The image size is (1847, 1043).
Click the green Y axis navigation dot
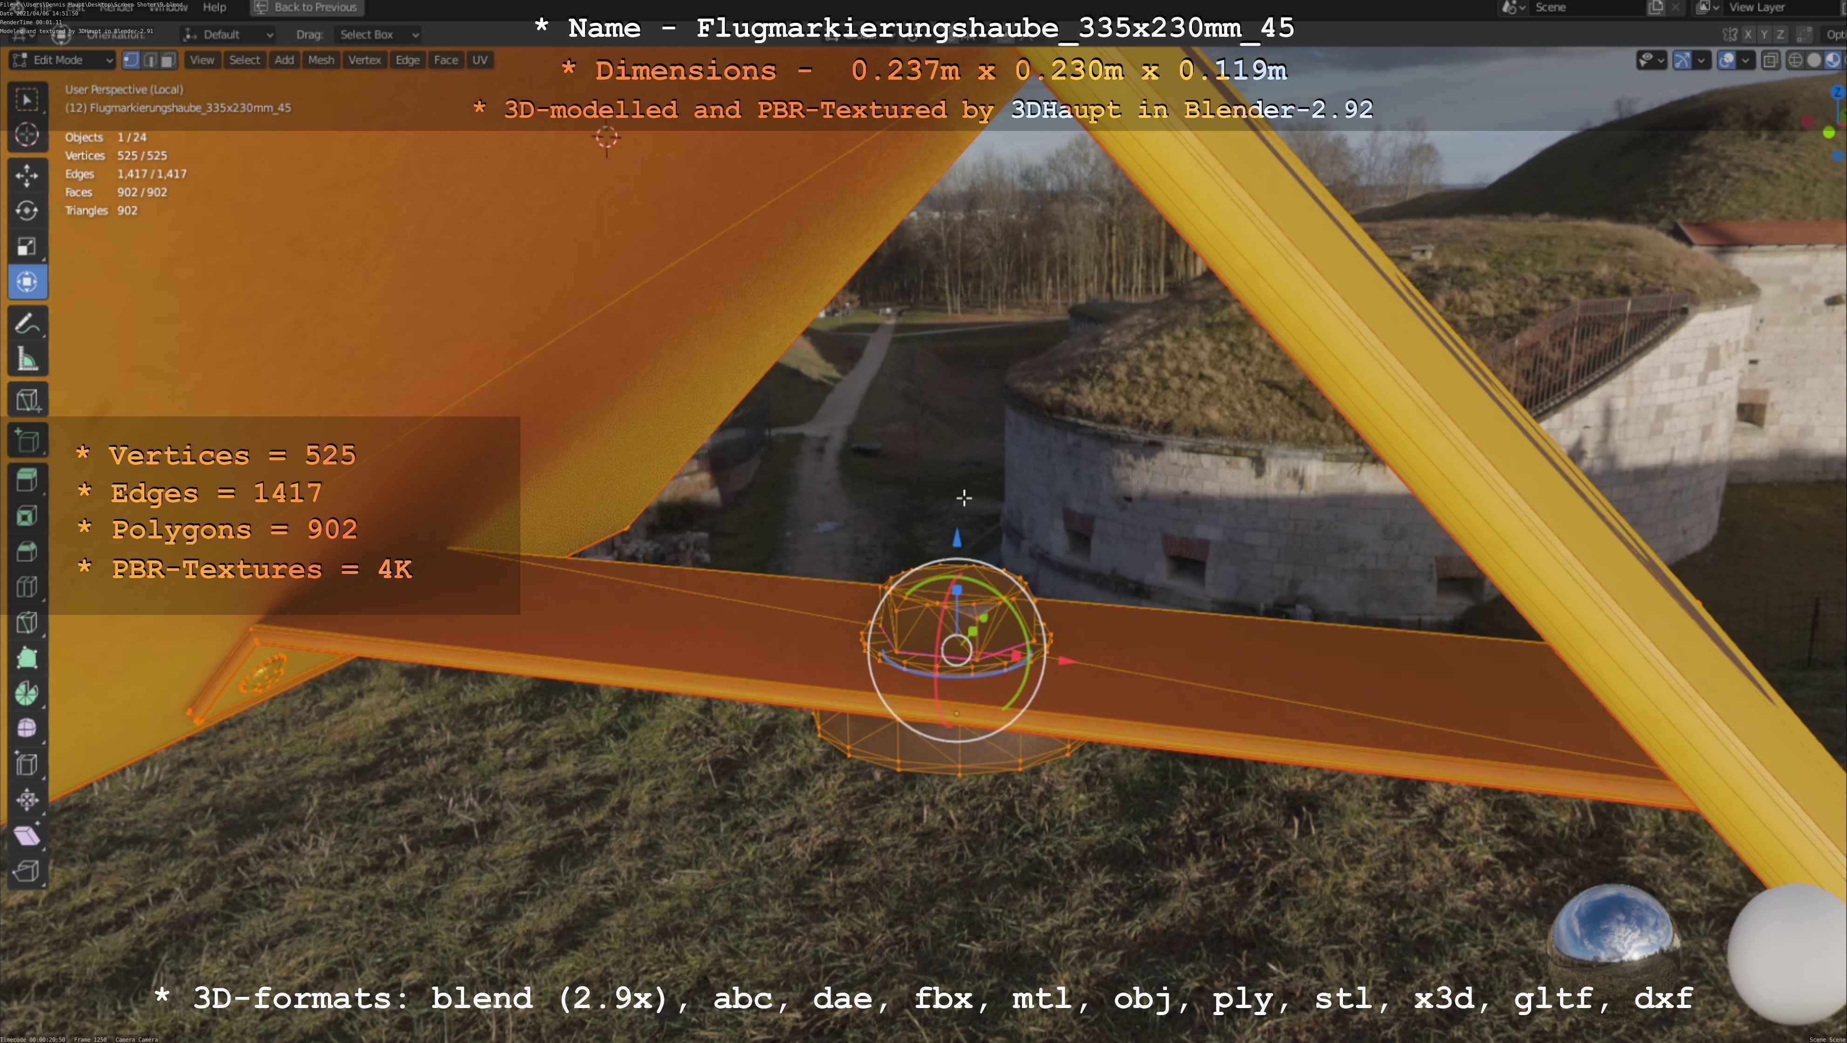pyautogui.click(x=1829, y=133)
